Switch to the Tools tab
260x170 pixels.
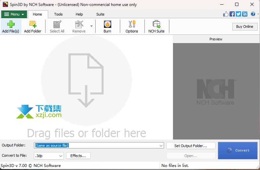58,14
